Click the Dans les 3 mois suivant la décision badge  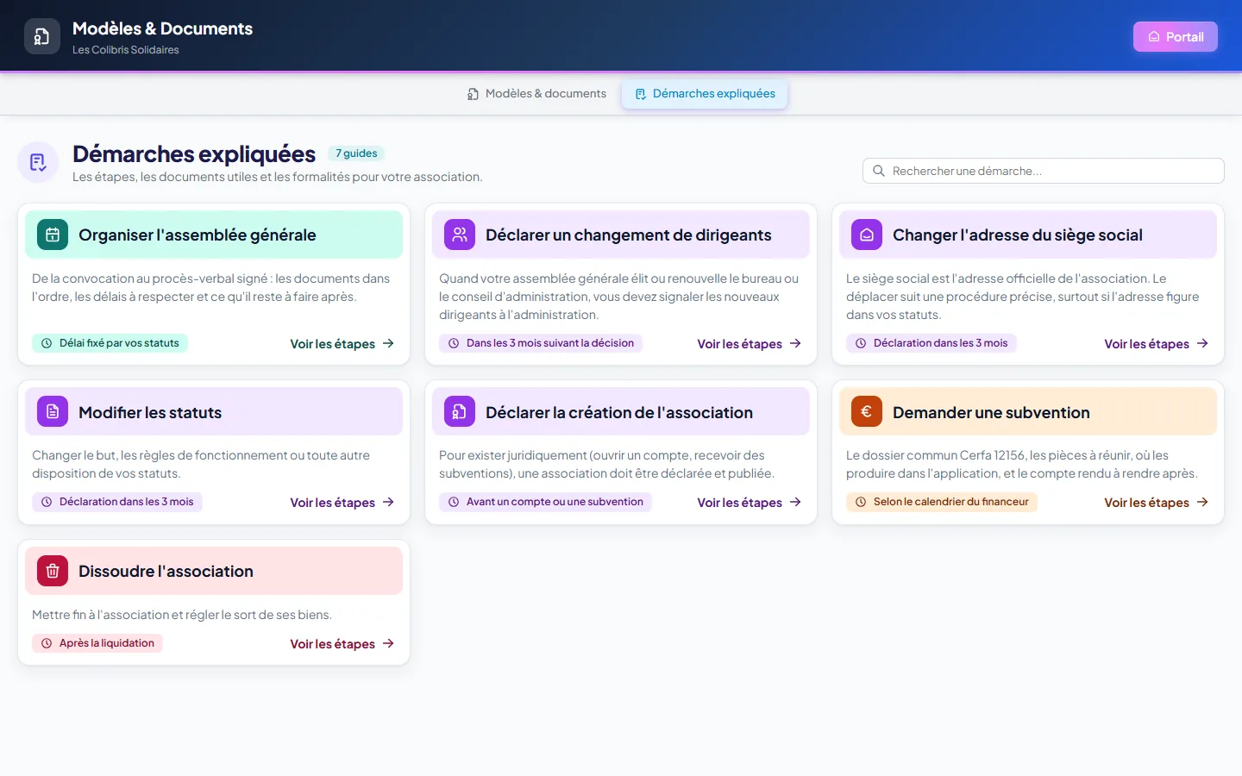coord(541,343)
